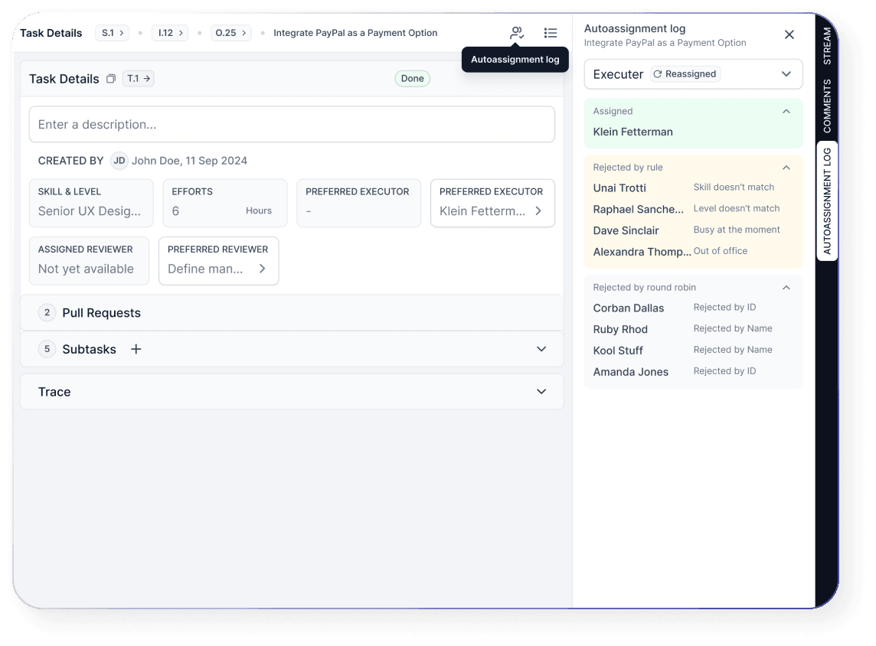Image resolution: width=876 pixels, height=646 pixels.
Task: Expand the Trace section
Action: pyautogui.click(x=541, y=391)
